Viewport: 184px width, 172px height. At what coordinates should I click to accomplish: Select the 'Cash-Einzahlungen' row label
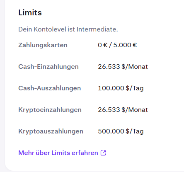pyautogui.click(x=48, y=67)
